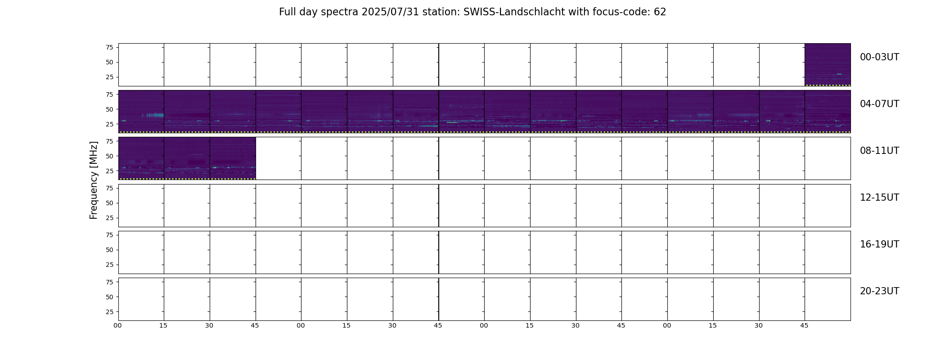Open the 04:00 spectrogram in the 04-07UT row
The image size is (945, 360).
(141, 112)
